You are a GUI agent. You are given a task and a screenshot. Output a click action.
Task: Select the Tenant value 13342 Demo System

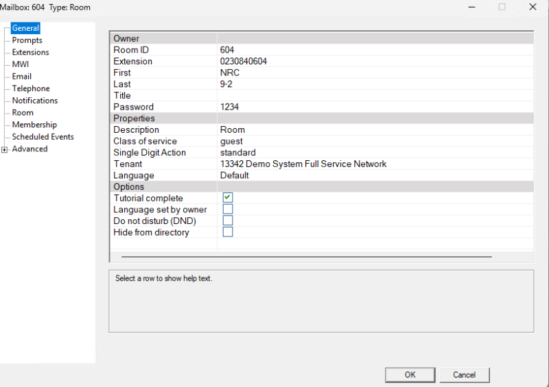click(x=375, y=164)
